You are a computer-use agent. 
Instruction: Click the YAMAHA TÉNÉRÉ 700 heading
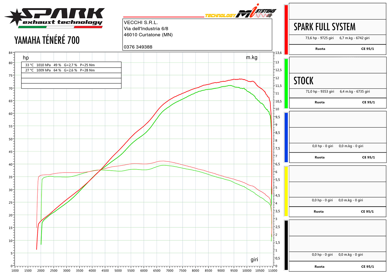[x=47, y=40]
